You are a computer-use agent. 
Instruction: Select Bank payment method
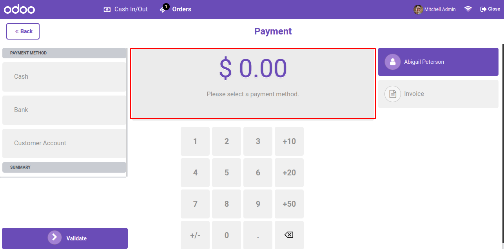coord(64,110)
